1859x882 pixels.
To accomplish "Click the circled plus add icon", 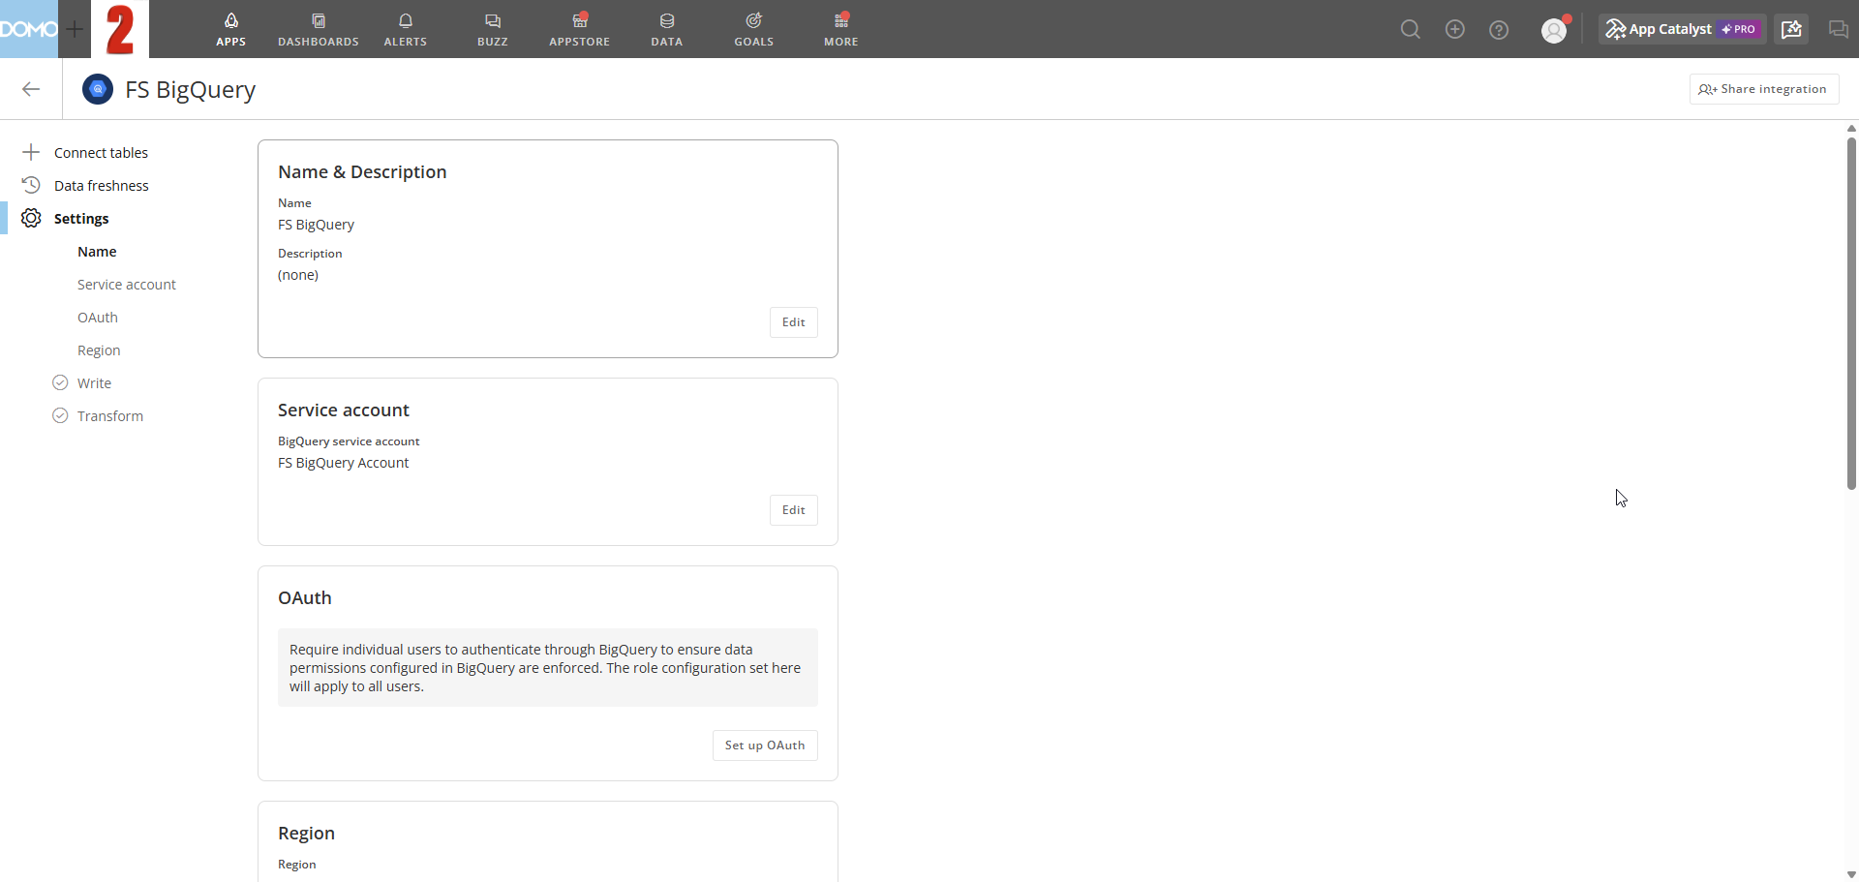I will click(x=1455, y=30).
